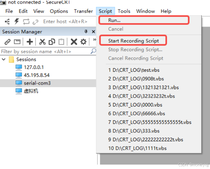Toggle the Session Manager toolbar icon
This screenshot has height=169, width=210.
[x=7, y=21]
